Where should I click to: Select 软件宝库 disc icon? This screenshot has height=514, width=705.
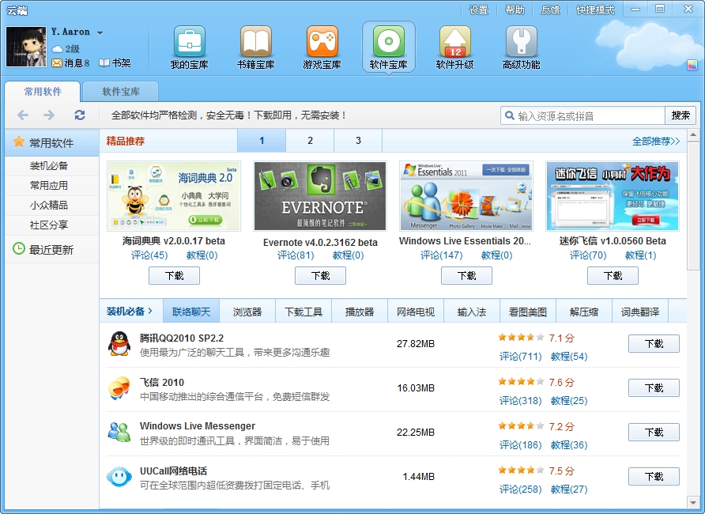[389, 41]
